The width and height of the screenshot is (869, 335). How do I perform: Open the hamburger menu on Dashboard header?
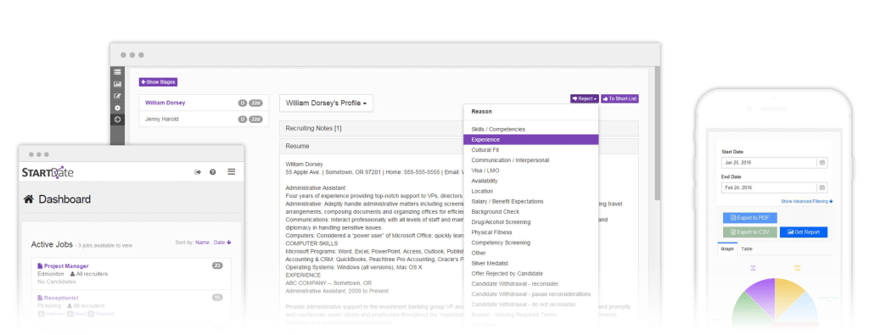232,172
